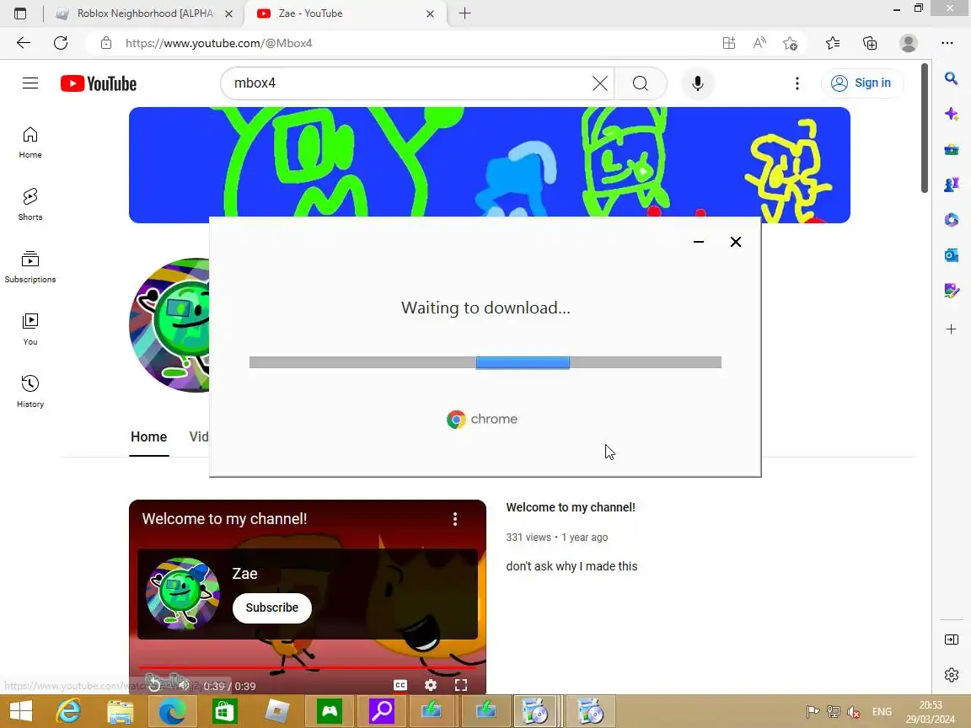Screen dimensions: 971x728
Task: Open the Windows Start button
Action: coord(20,711)
